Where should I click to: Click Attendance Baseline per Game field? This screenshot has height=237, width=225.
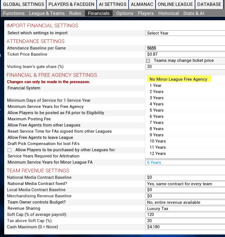point(185,48)
